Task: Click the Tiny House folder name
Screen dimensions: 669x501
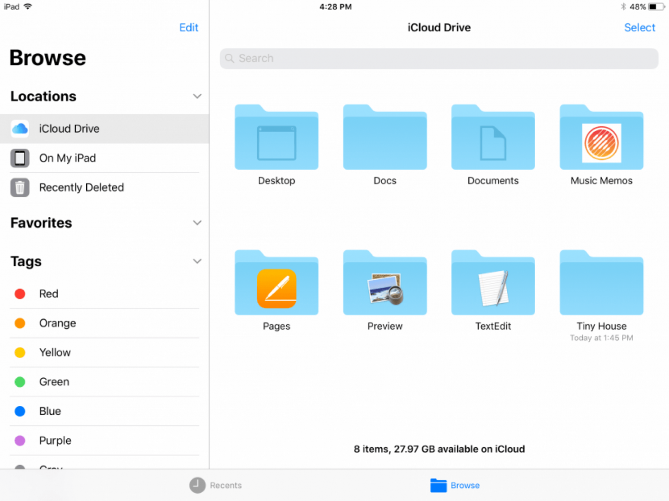Action: [x=602, y=327]
